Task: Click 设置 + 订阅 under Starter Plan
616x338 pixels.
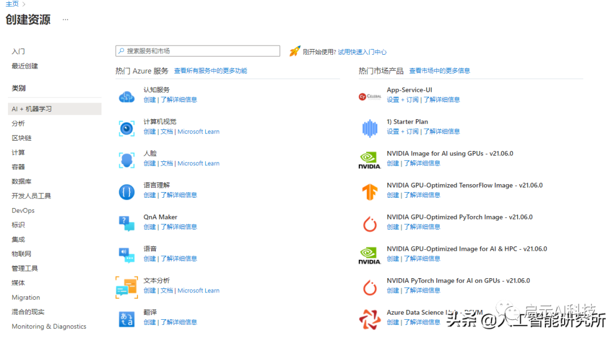Action: coord(403,132)
